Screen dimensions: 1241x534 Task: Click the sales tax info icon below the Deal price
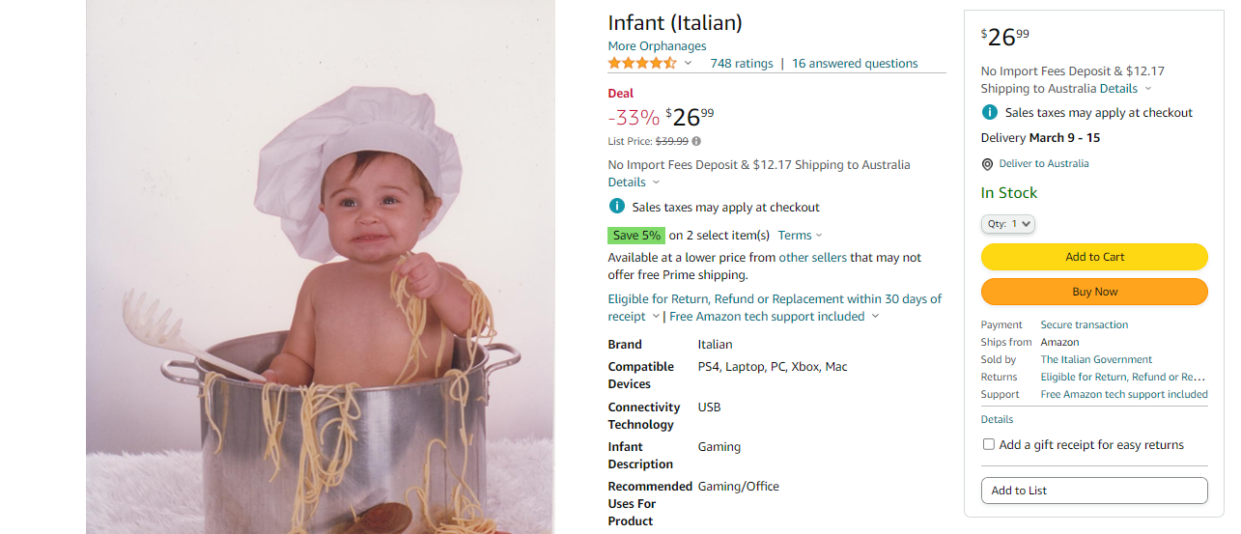616,207
